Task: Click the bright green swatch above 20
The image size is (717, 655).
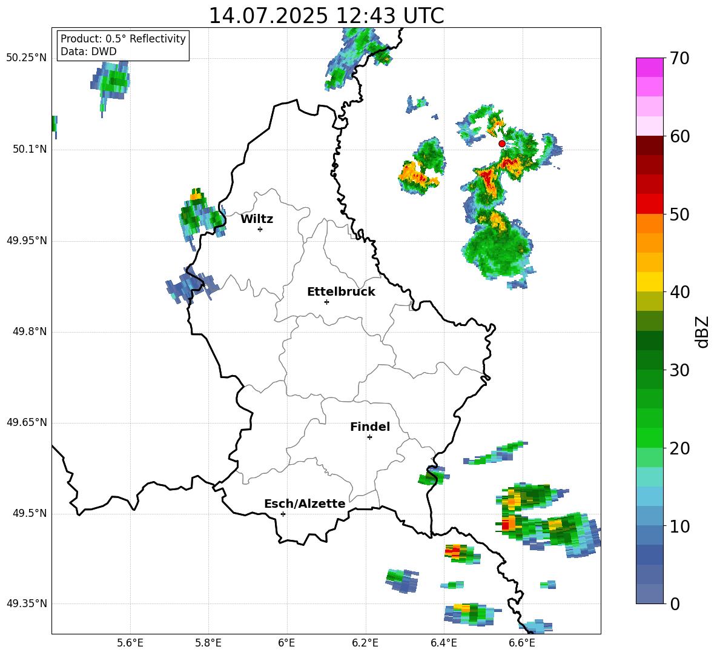Action: [x=649, y=437]
